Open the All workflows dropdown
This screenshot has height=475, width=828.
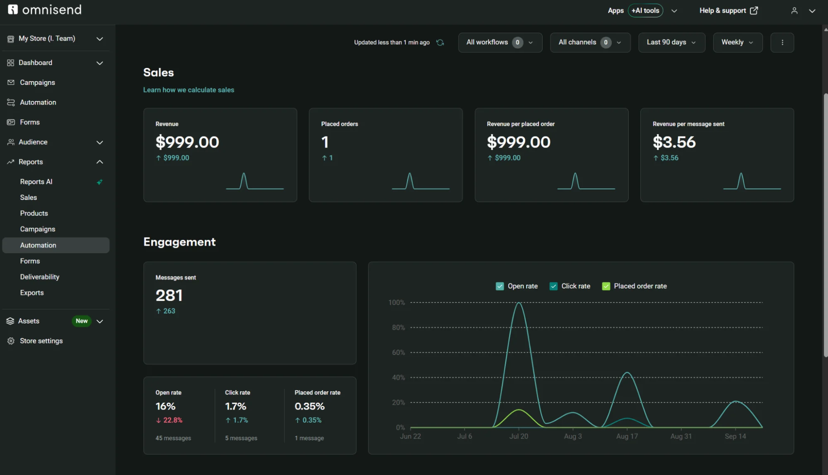[500, 43]
